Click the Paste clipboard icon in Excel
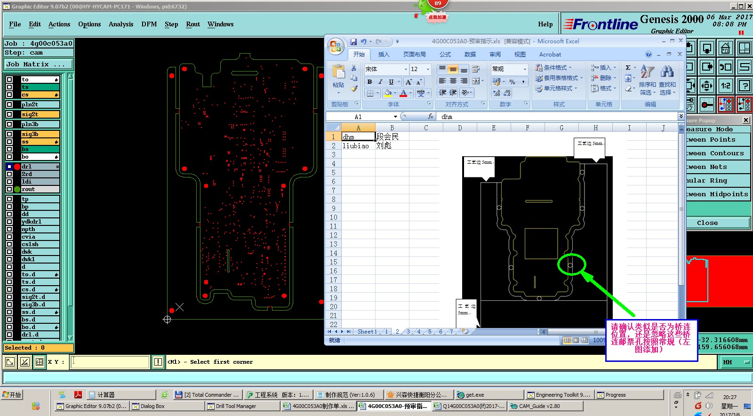This screenshot has height=416, width=753. (338, 72)
